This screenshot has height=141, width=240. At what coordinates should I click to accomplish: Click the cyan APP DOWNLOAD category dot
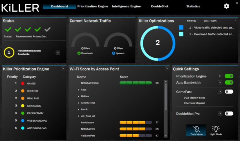[x=23, y=128]
